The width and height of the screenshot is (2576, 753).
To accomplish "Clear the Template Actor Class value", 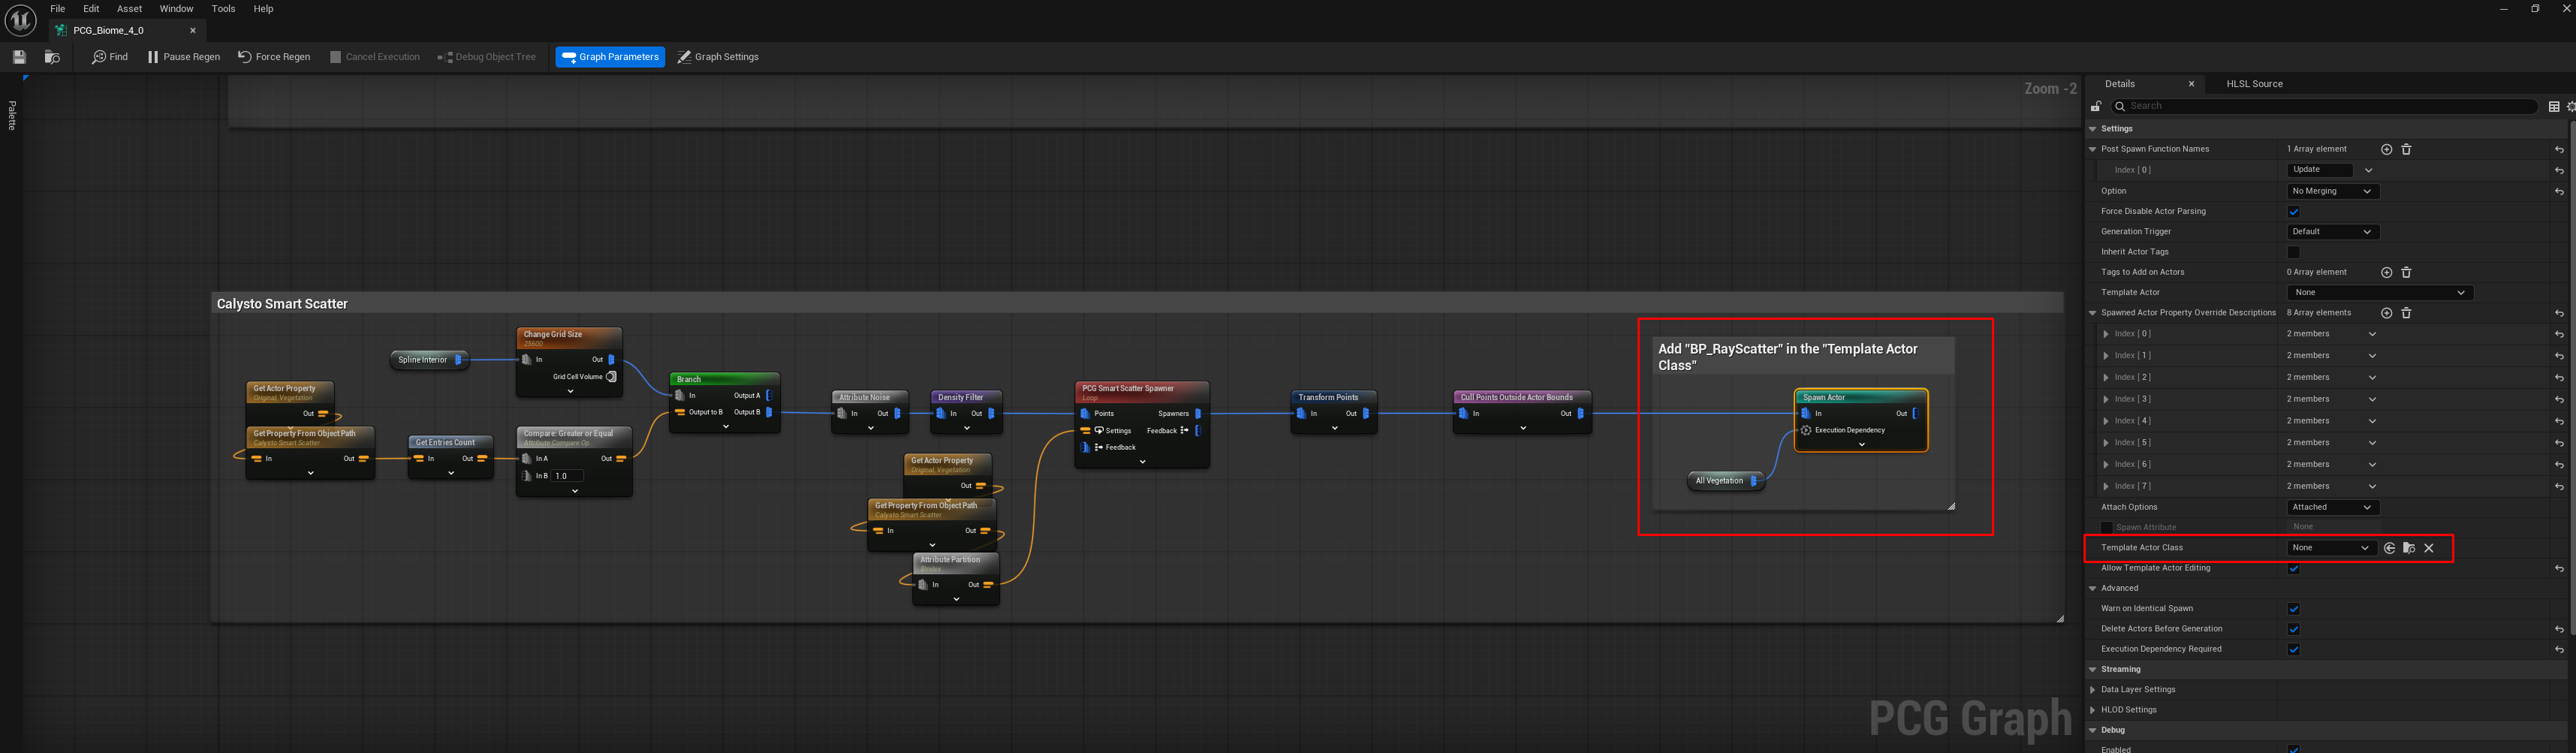I will click(x=2429, y=548).
